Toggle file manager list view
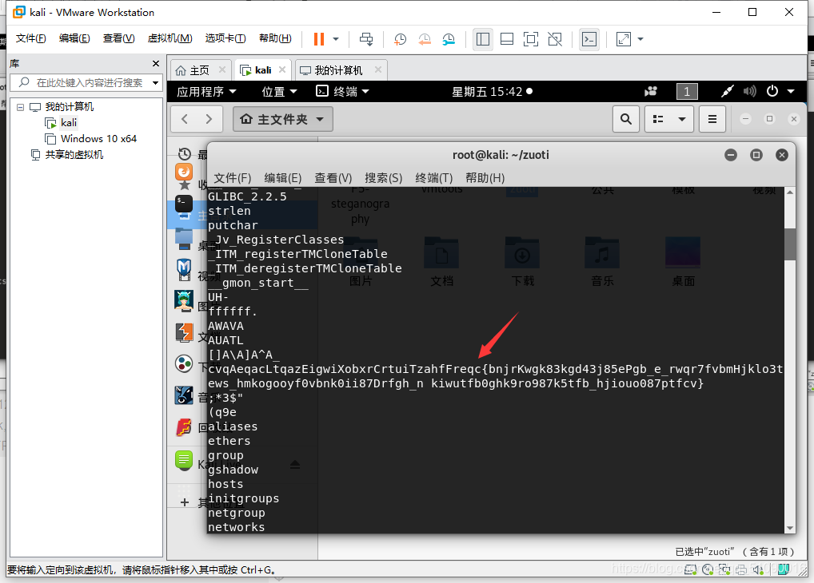The image size is (814, 583). click(658, 119)
